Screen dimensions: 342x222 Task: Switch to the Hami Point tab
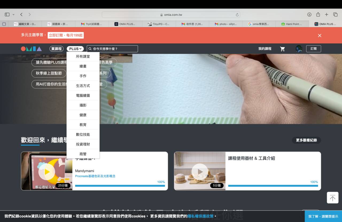coord(292,24)
